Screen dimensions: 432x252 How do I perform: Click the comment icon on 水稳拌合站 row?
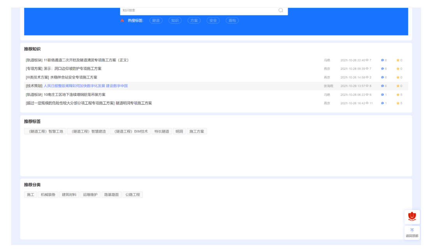tap(383, 78)
